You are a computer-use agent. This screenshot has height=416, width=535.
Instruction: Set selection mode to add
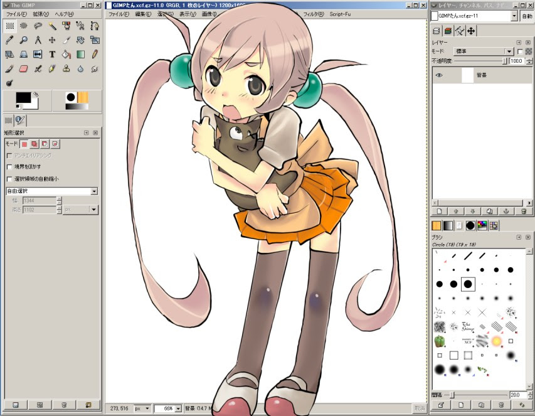[34, 144]
